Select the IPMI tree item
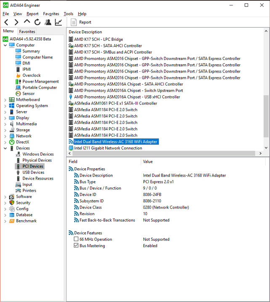This screenshot has width=270, height=302. (x=26, y=69)
